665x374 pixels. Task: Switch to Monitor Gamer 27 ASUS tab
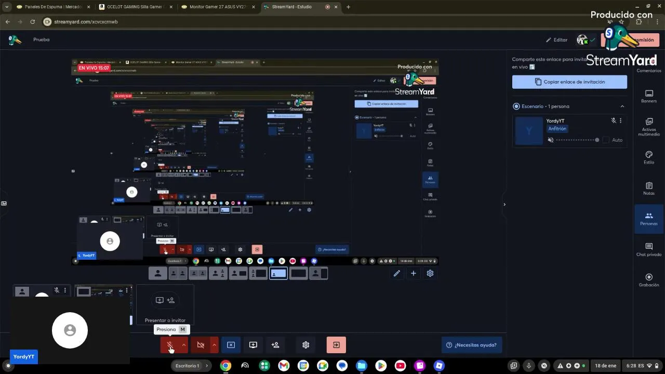pos(218,7)
